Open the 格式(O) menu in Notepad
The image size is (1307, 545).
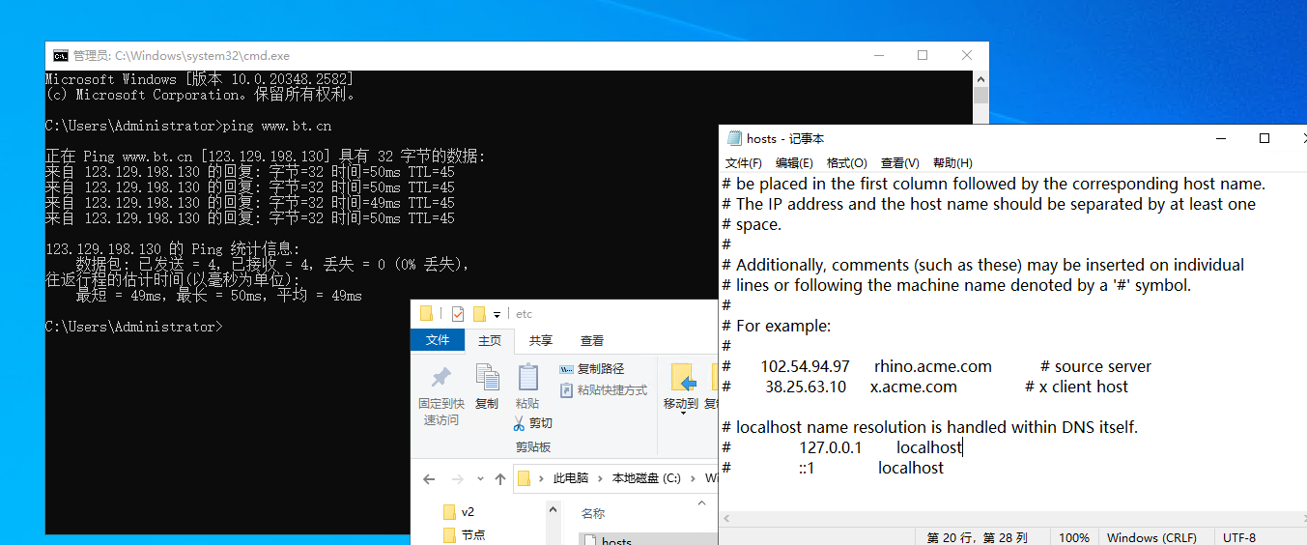click(x=847, y=163)
